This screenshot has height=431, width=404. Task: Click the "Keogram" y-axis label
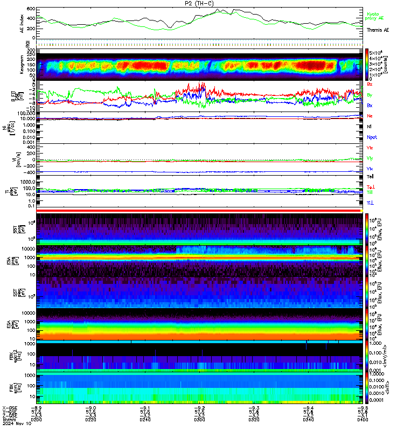click(x=22, y=65)
